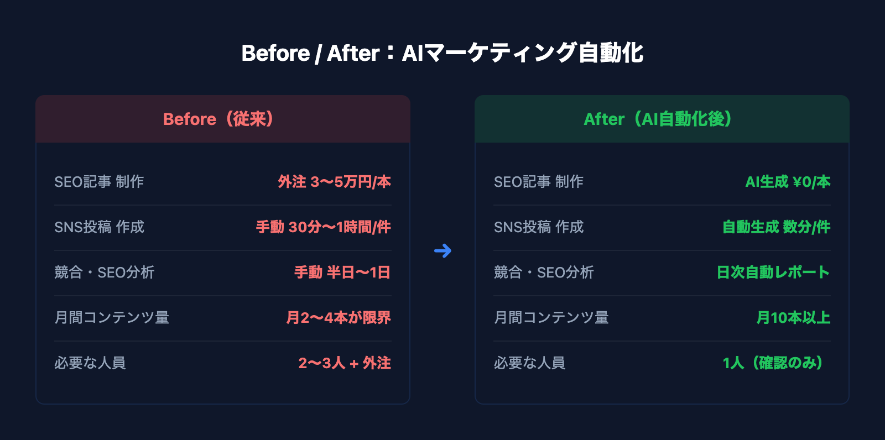Select the 2〜3人 + 外注 text
The image size is (885, 440).
click(x=344, y=363)
